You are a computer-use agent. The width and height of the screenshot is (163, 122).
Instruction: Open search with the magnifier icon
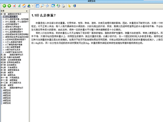click(x=42, y=6)
